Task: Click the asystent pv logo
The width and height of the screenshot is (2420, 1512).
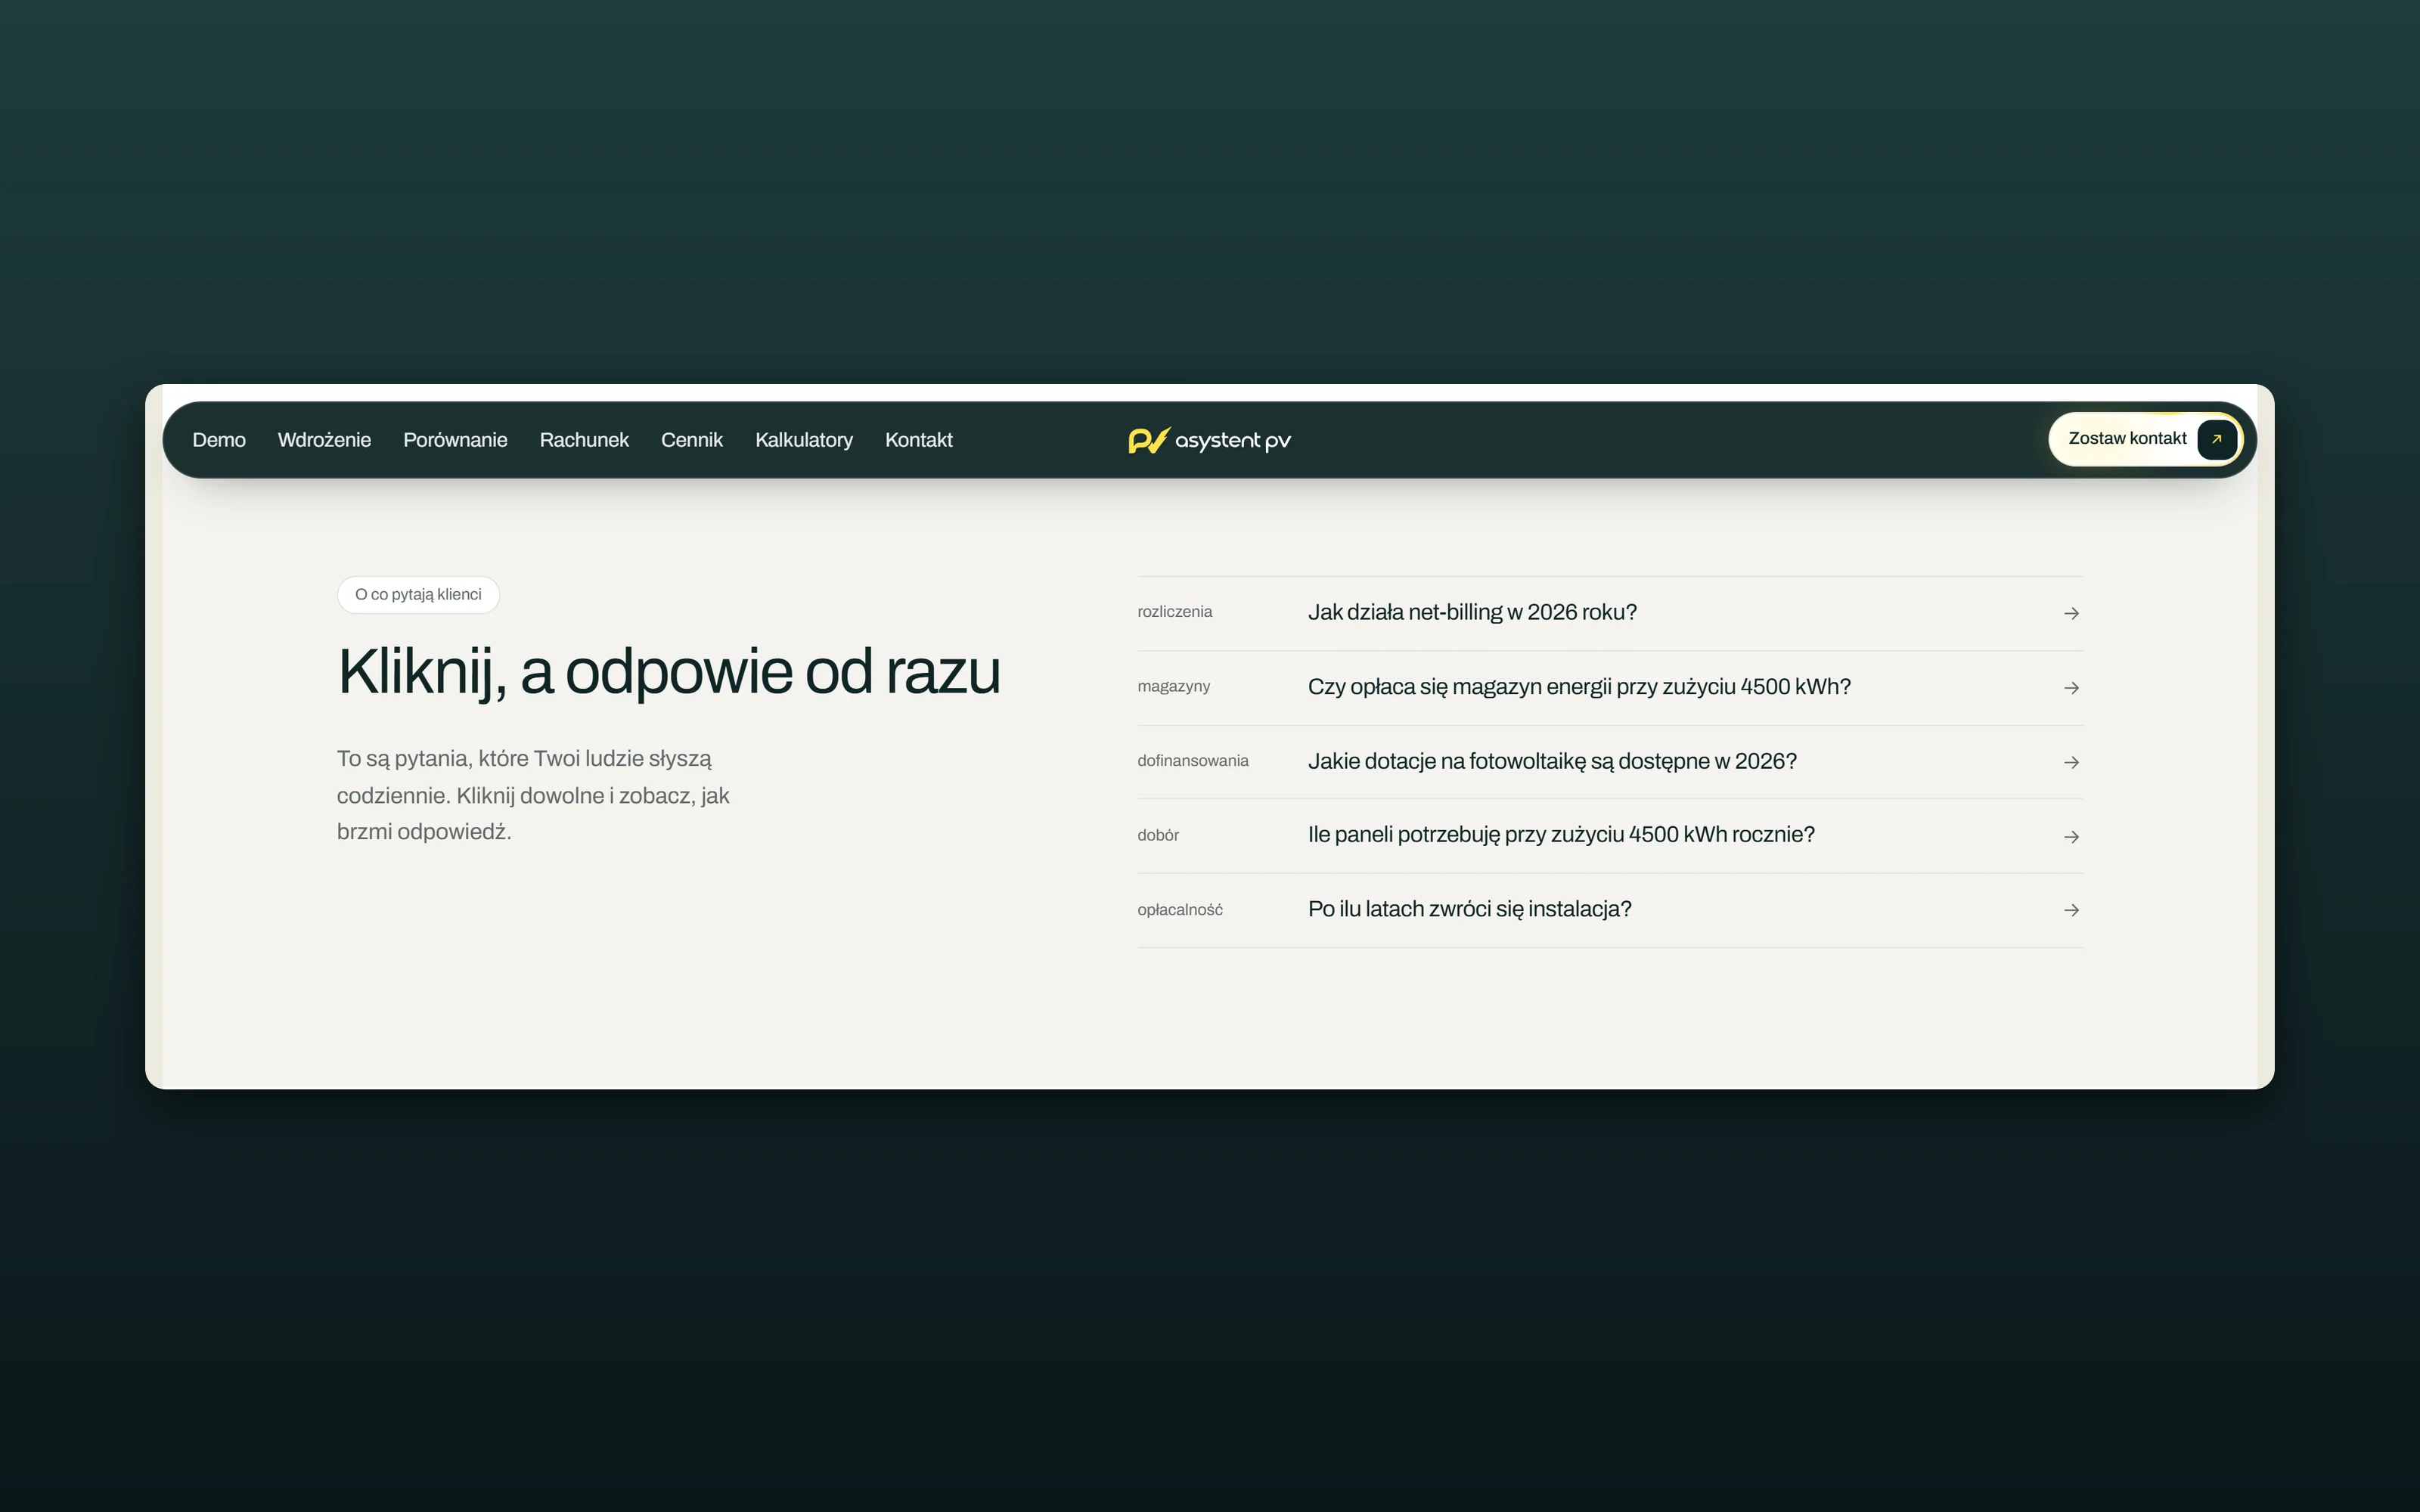Action: [x=1209, y=440]
